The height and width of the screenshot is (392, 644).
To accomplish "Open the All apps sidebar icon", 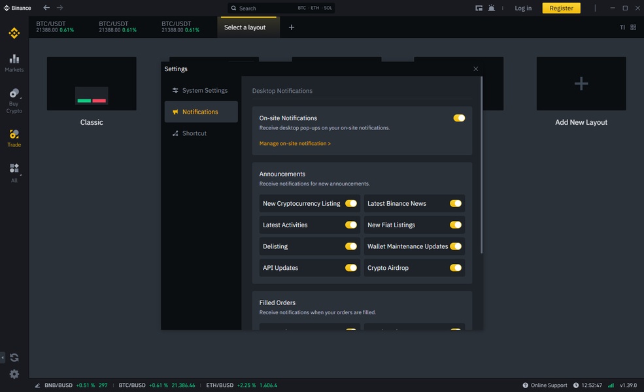I will pos(14,172).
